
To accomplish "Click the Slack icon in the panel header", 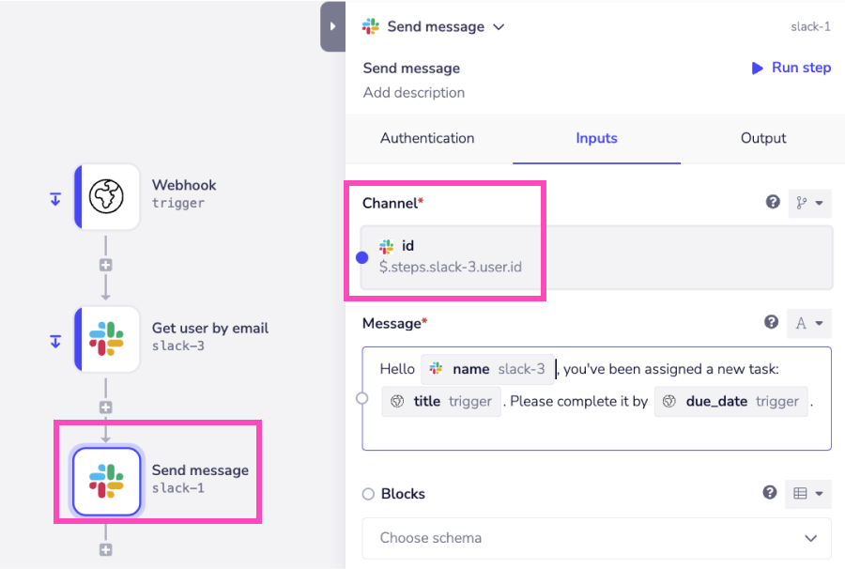I will coord(369,26).
